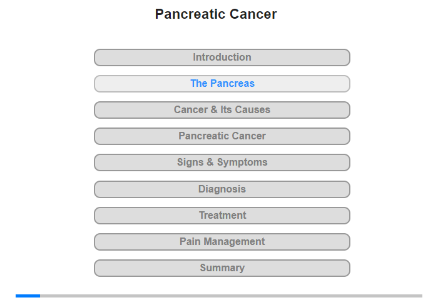Pick the blue-text menu item The Pancreas
The height and width of the screenshot is (300, 438).
[222, 84]
